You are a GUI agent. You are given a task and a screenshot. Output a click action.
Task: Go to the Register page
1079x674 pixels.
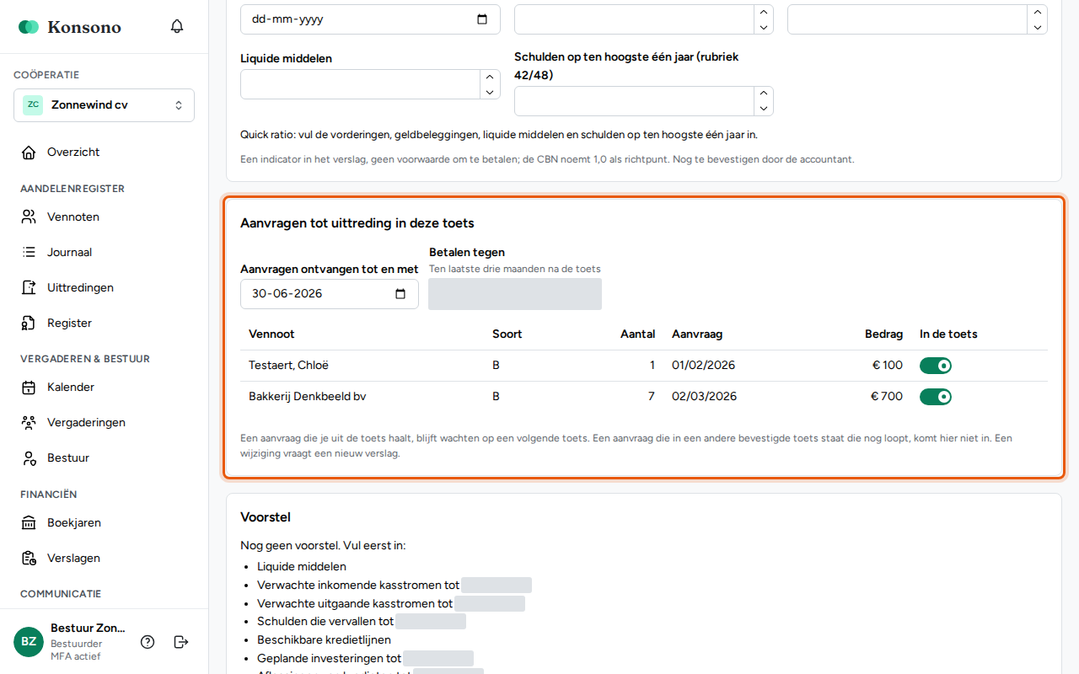tap(105, 324)
